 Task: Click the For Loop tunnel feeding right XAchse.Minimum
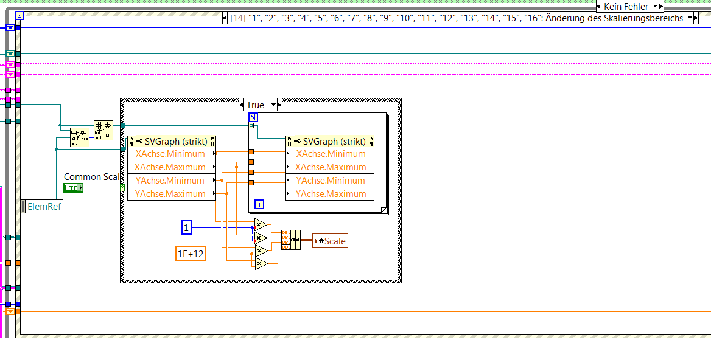click(x=251, y=152)
